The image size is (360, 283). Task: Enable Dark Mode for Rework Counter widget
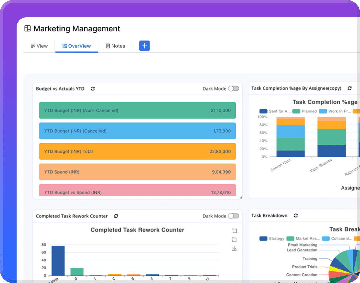click(233, 216)
